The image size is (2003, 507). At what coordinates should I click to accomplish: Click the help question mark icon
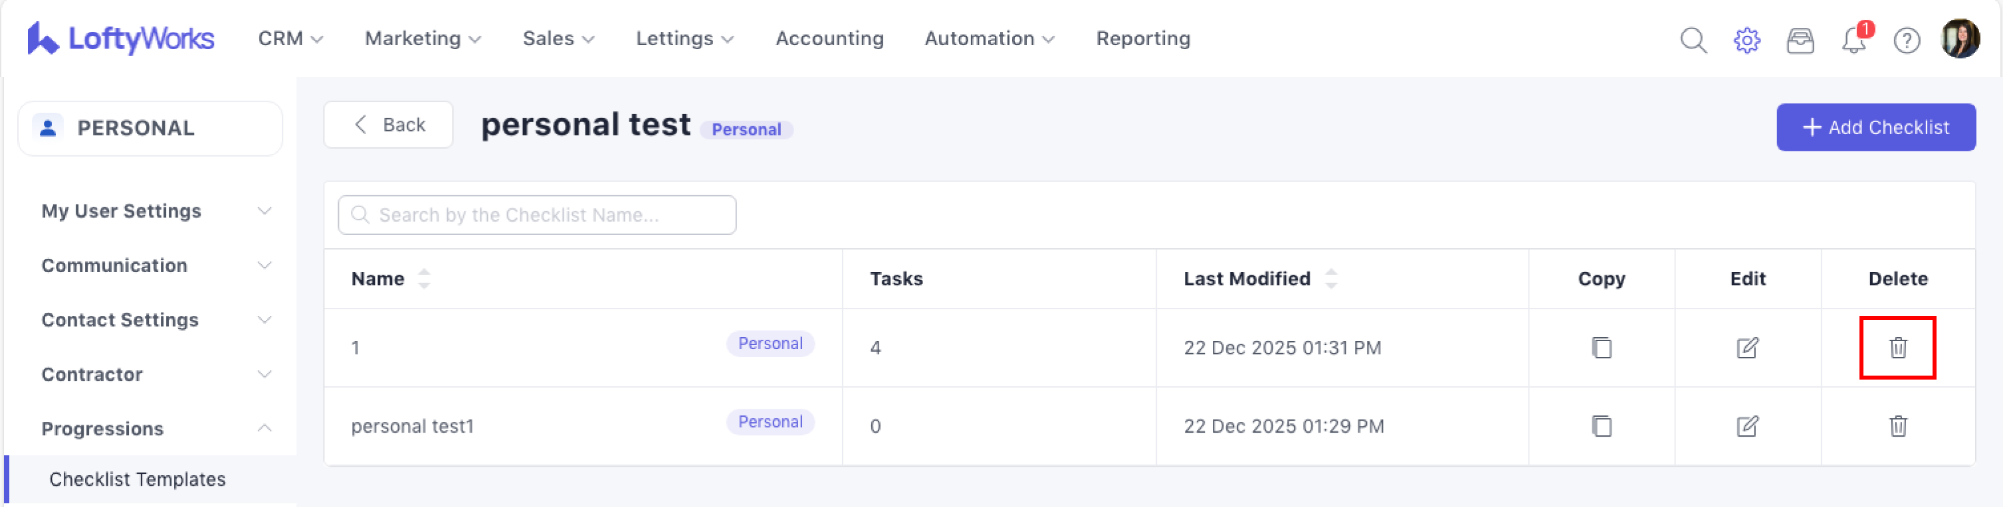[x=1907, y=40]
